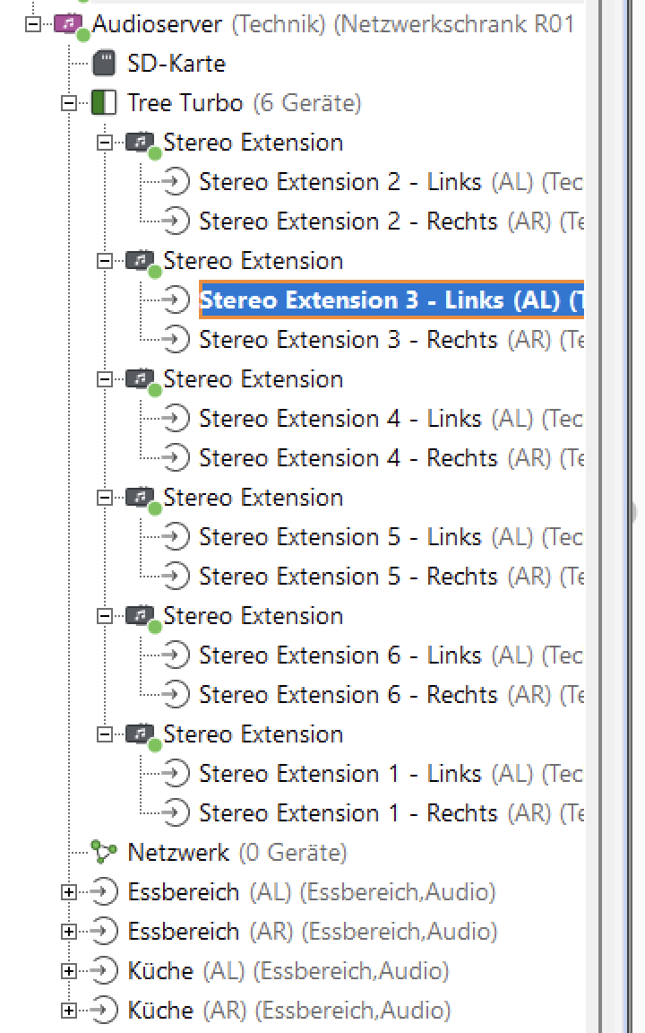The width and height of the screenshot is (645, 1033).
Task: Expand the Essbereich (AL) node
Action: [69, 892]
